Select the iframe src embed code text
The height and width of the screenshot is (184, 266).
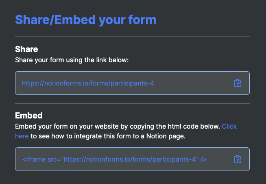coord(114,160)
